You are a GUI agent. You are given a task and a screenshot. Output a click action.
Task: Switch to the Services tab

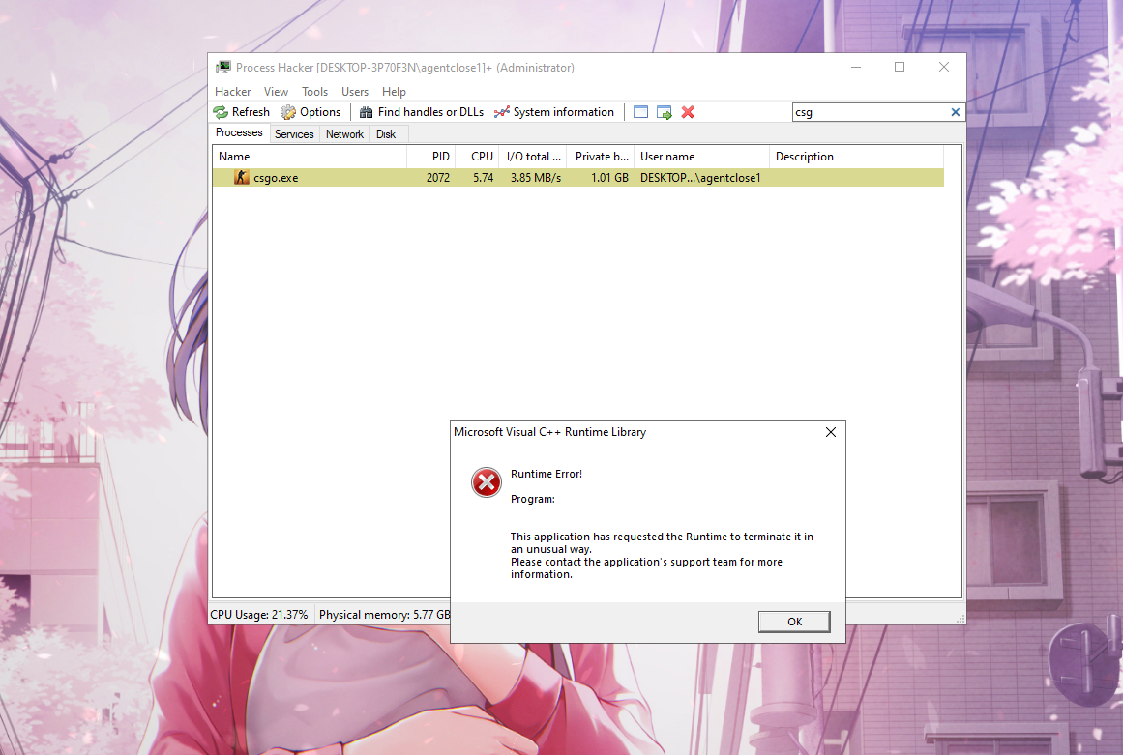(294, 134)
